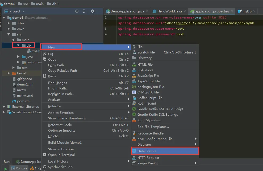Expand the target folder arrow
This screenshot has width=263, height=171.
[x=9, y=73]
